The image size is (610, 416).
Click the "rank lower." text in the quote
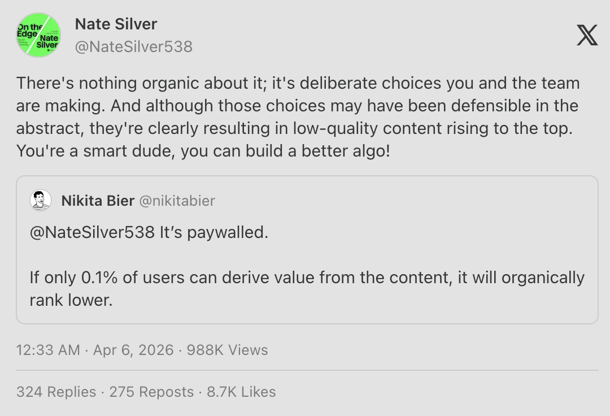point(72,300)
